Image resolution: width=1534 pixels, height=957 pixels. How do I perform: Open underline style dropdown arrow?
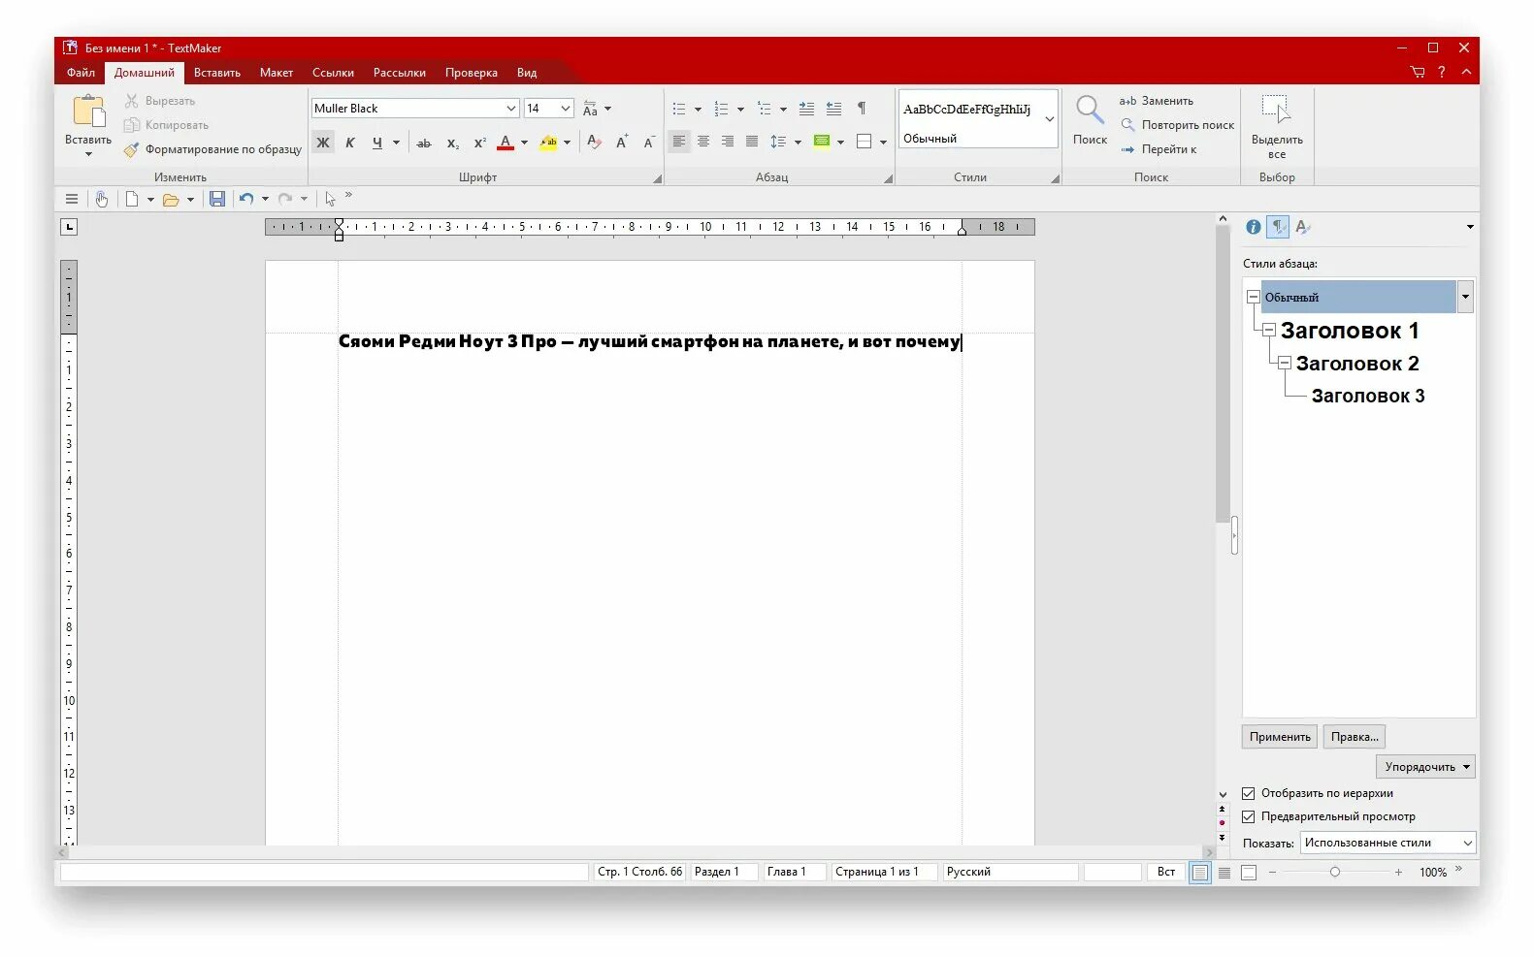(x=396, y=143)
